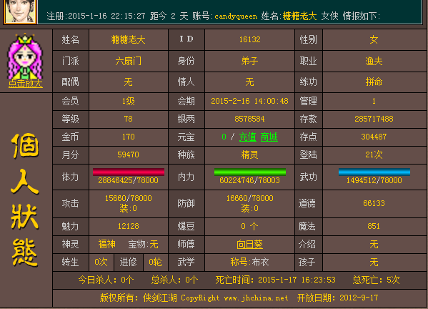Click the death time 2015-1-17 16:23:53

297,280
